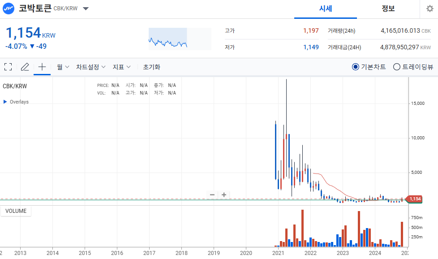438x259 pixels.
Task: Click the mini price sparkline chart
Action: [x=180, y=39]
